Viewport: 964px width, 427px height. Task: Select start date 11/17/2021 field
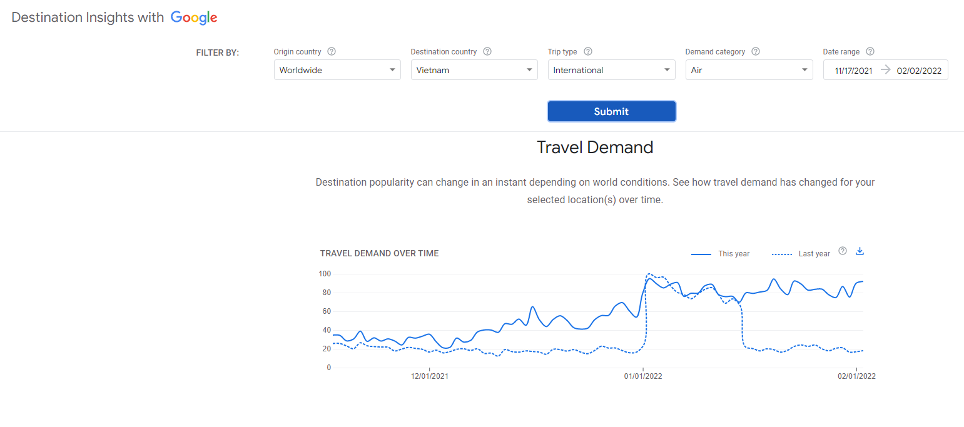[853, 71]
